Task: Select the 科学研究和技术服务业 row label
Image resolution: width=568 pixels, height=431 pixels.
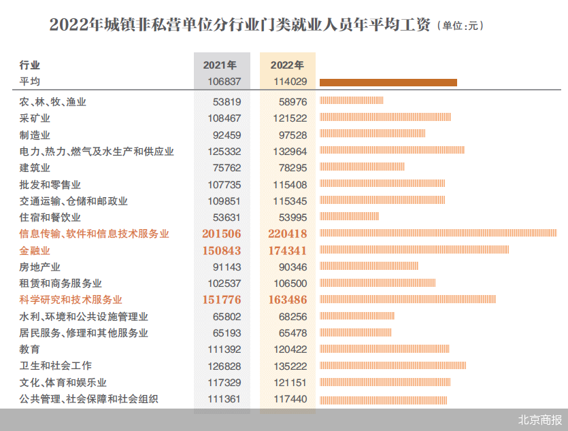Action: pyautogui.click(x=71, y=299)
